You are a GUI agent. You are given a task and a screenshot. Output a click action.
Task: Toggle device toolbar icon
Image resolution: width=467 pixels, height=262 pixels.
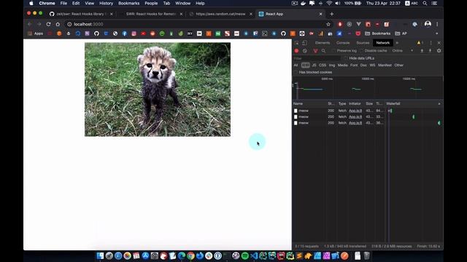pyautogui.click(x=304, y=43)
